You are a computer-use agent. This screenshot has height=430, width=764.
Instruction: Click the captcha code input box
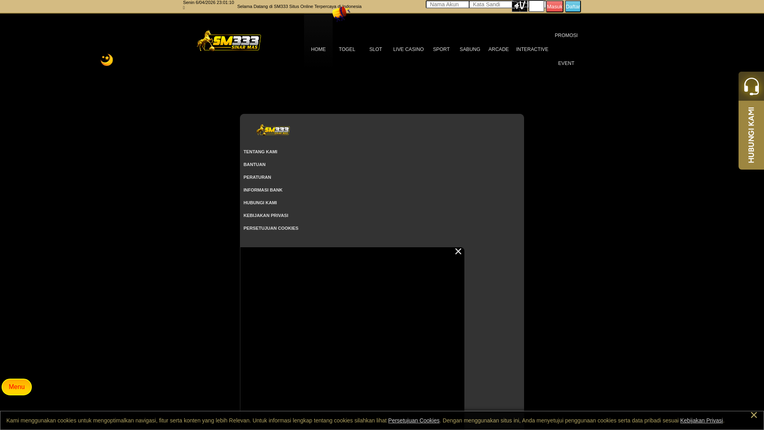pyautogui.click(x=536, y=6)
